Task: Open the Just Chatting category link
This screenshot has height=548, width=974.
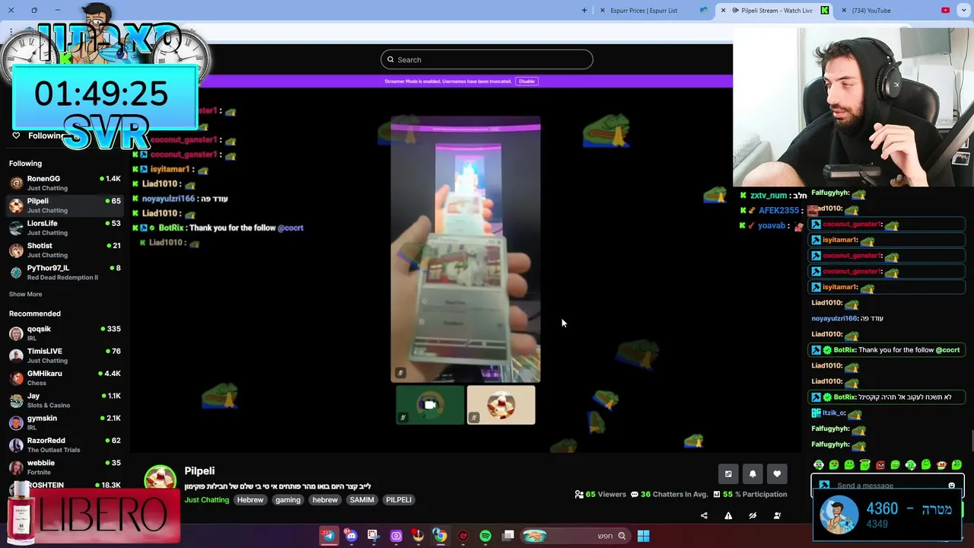Action: click(x=206, y=500)
